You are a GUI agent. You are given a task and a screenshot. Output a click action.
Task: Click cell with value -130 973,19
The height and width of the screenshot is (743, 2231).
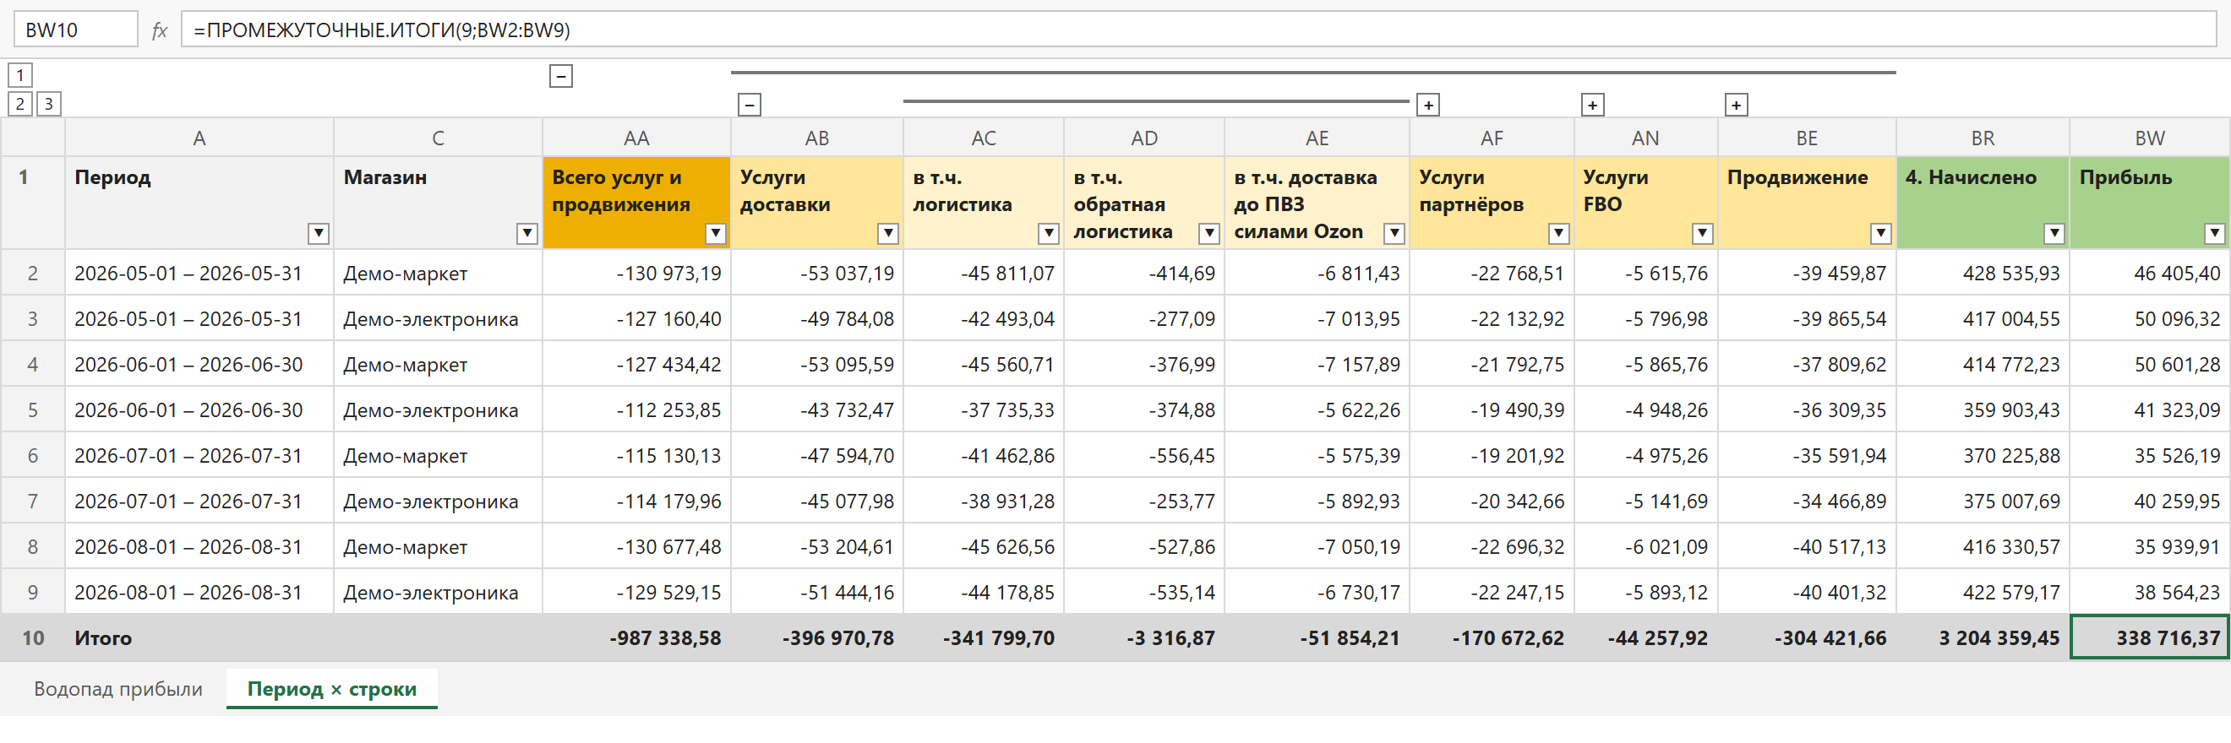[x=636, y=274]
